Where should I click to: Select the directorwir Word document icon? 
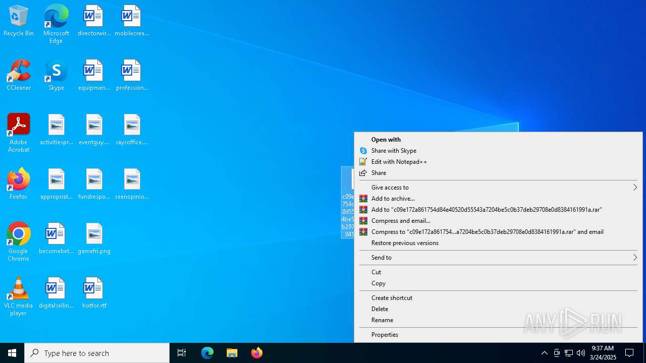coord(94,21)
